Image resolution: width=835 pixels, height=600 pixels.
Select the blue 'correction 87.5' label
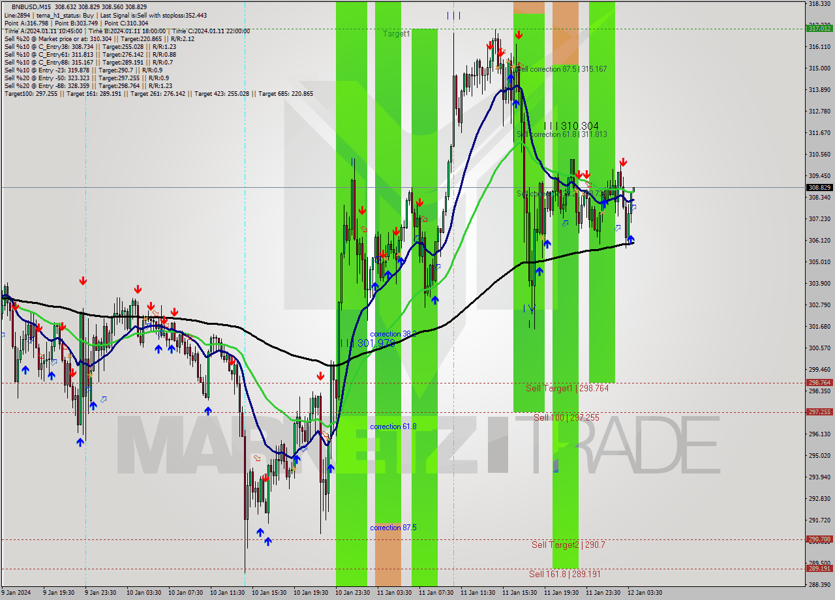tap(393, 528)
